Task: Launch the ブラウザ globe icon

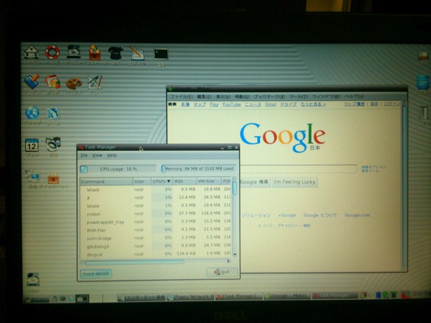Action: [x=32, y=113]
